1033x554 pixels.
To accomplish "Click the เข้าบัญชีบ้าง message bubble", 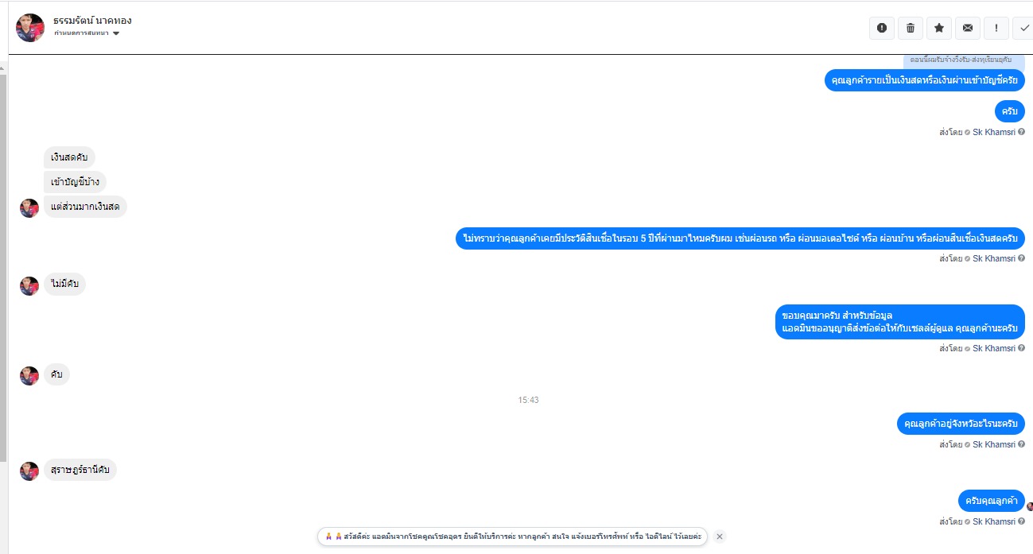I will click(x=75, y=182).
